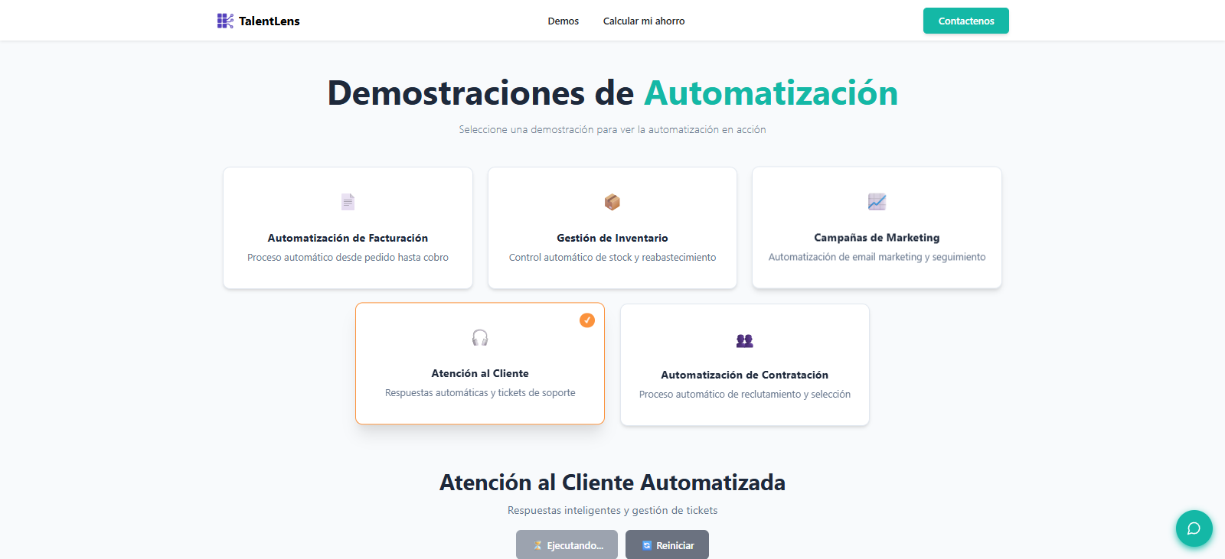1225x559 pixels.
Task: Click 'Automatización de email marketing y seguimiento'
Action: (877, 257)
